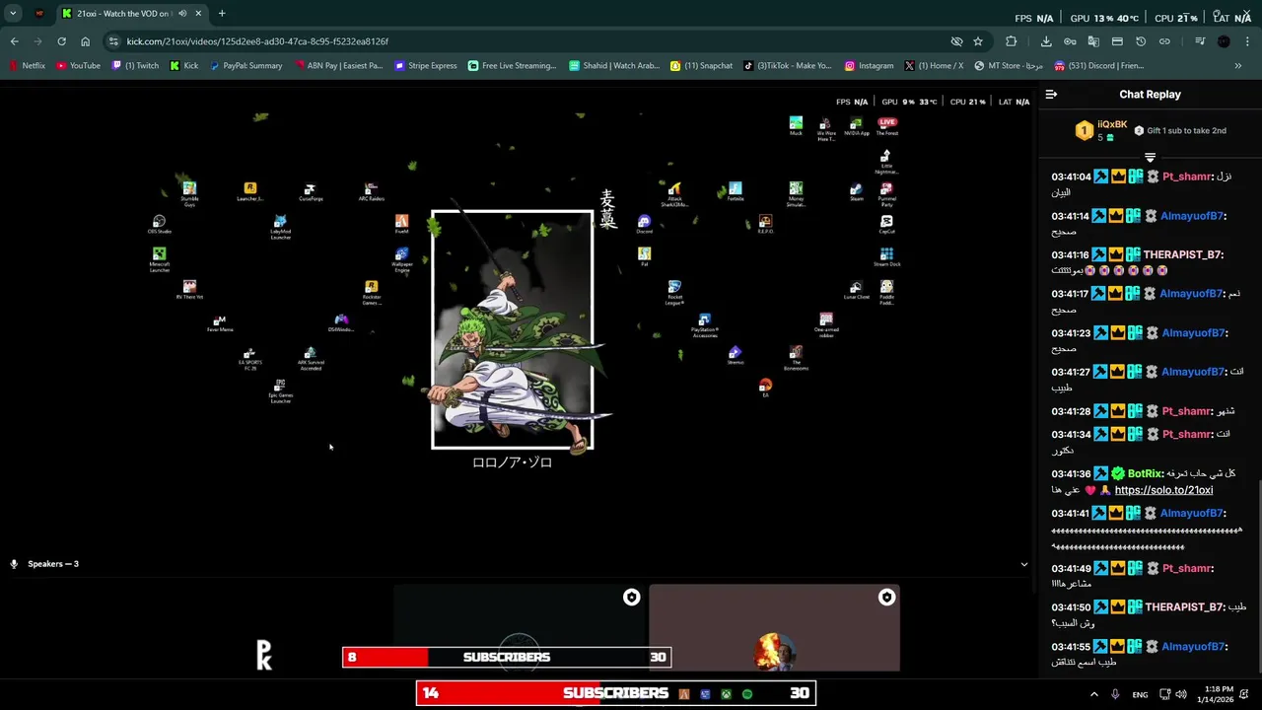Viewport: 1262px width, 710px height.
Task: Collapse the Speakers section chevron
Action: [x=1023, y=564]
